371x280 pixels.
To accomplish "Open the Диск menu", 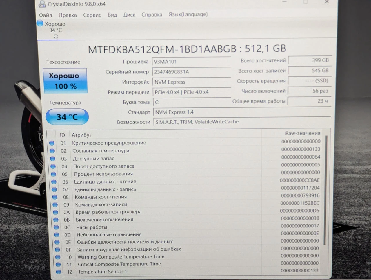I will 129,15.
